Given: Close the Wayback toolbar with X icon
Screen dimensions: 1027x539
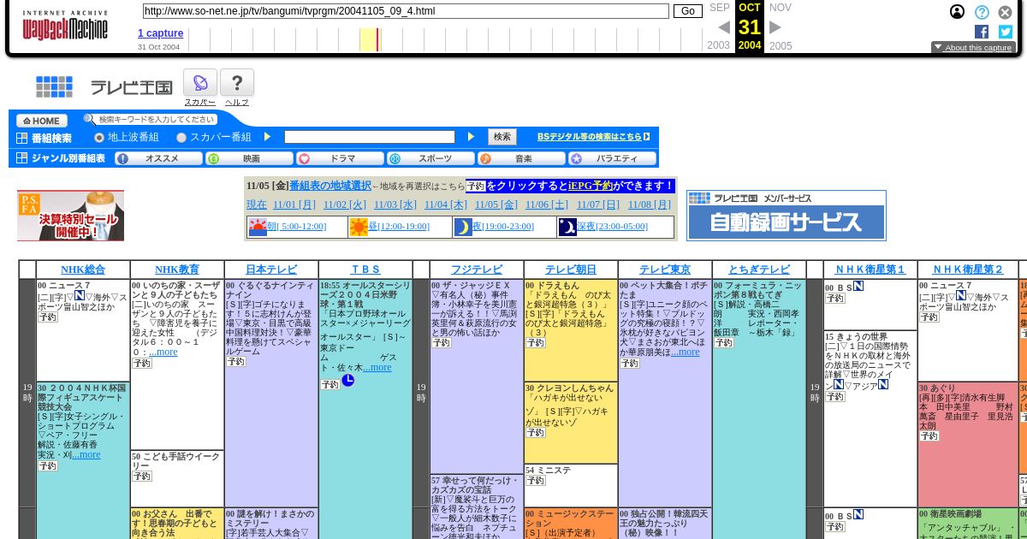Looking at the screenshot, I should click(x=1005, y=12).
